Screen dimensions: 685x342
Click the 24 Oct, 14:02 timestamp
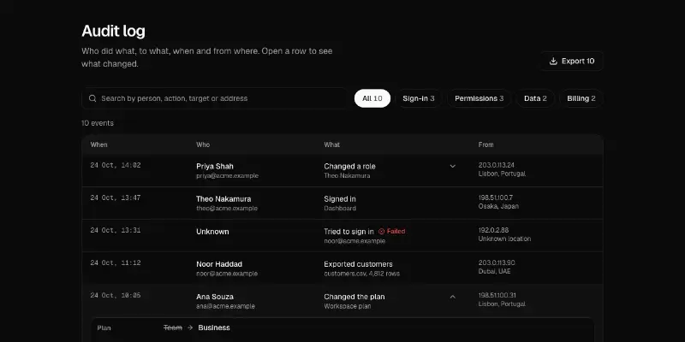116,165
